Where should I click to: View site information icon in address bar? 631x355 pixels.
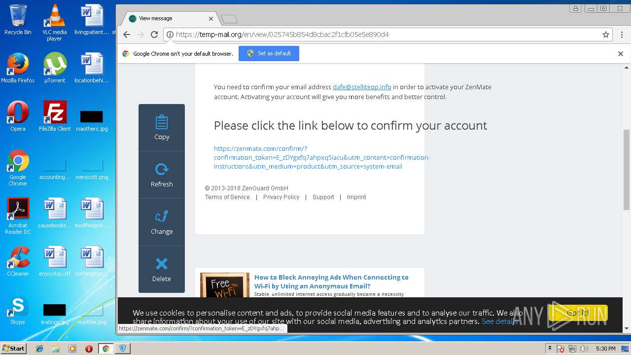(x=170, y=35)
